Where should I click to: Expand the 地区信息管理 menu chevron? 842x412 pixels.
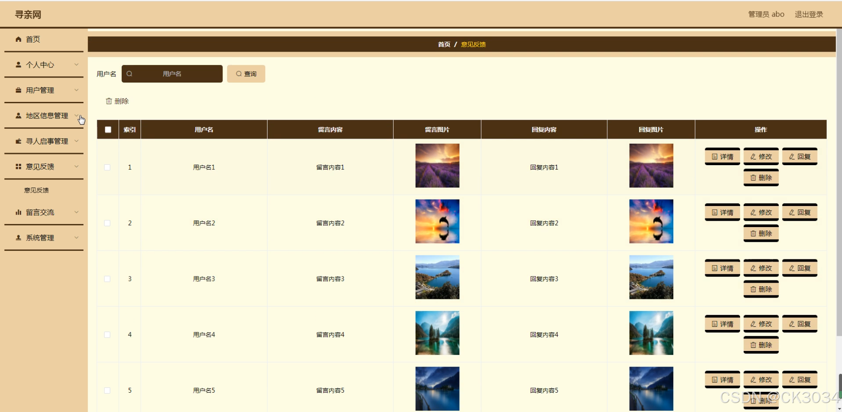pos(76,115)
